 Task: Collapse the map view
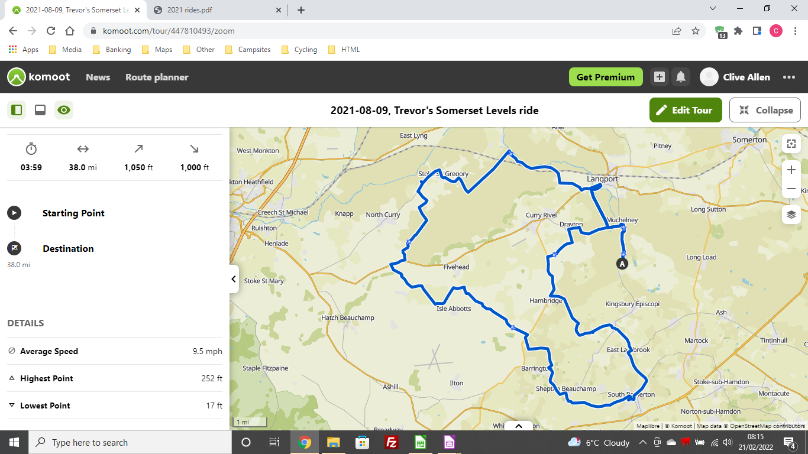pos(765,110)
